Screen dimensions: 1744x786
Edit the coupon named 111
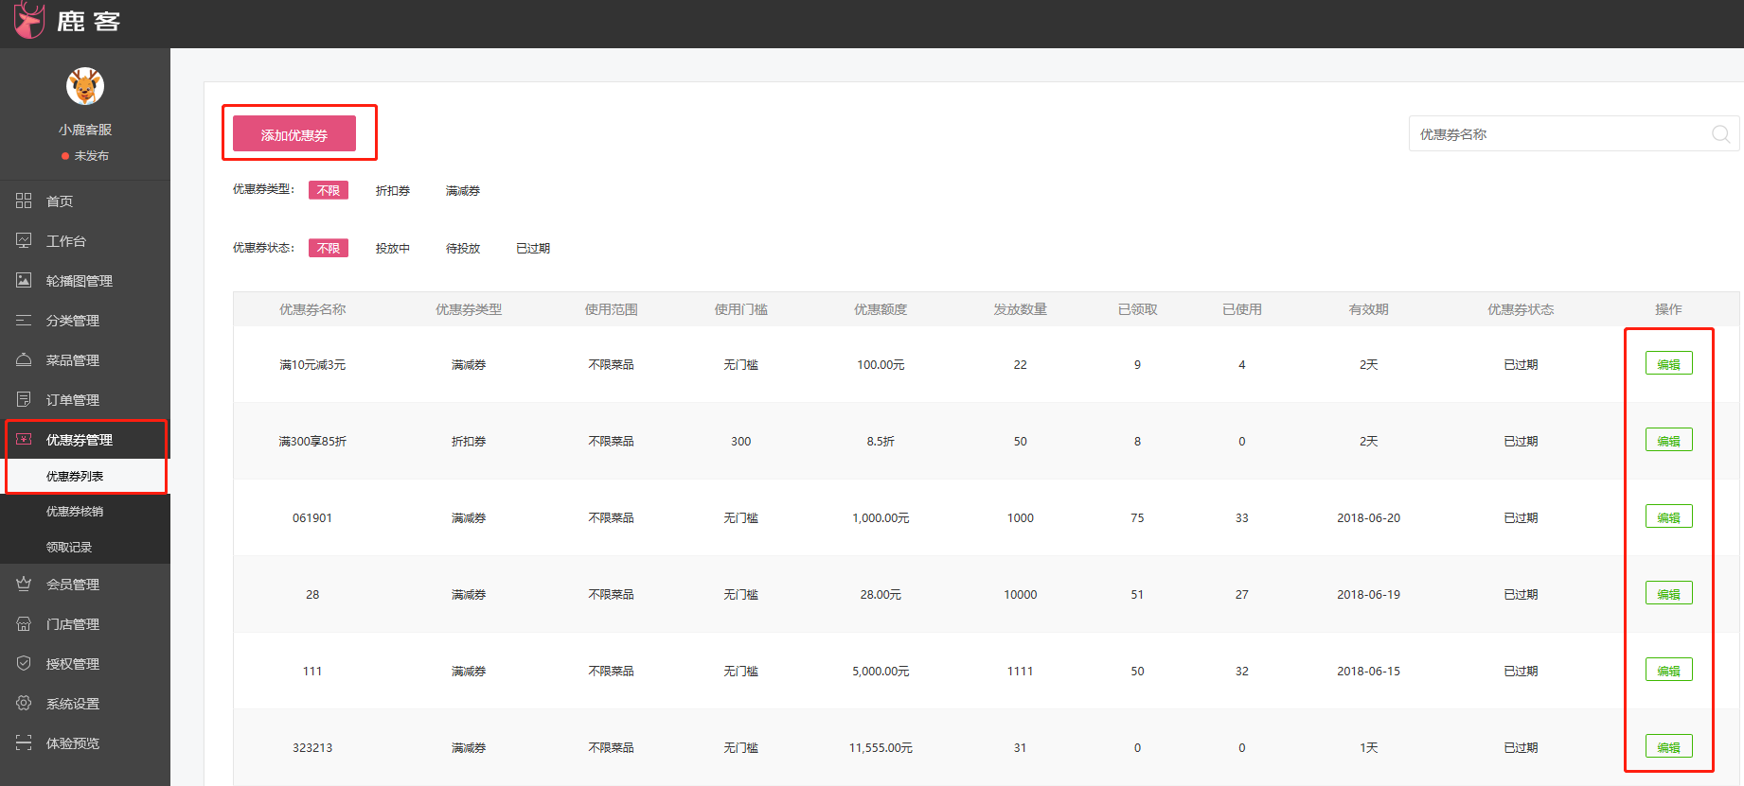[1668, 671]
